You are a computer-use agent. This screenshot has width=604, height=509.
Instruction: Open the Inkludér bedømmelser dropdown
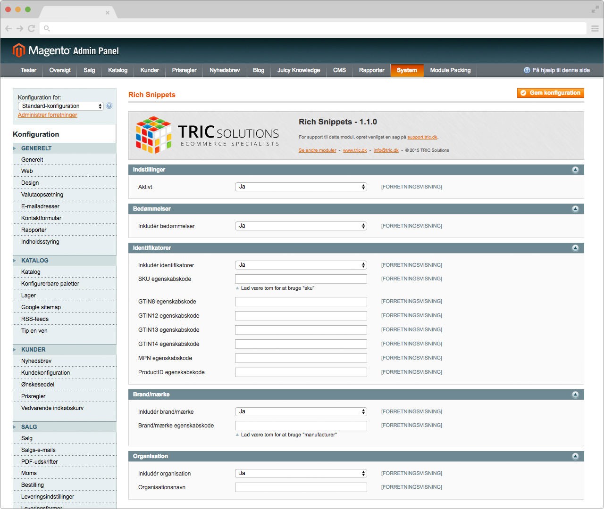[x=301, y=226]
